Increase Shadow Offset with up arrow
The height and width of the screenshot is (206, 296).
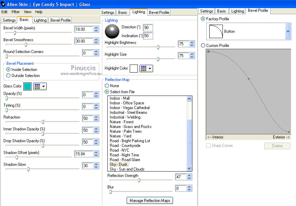pyautogui.click(x=96, y=152)
